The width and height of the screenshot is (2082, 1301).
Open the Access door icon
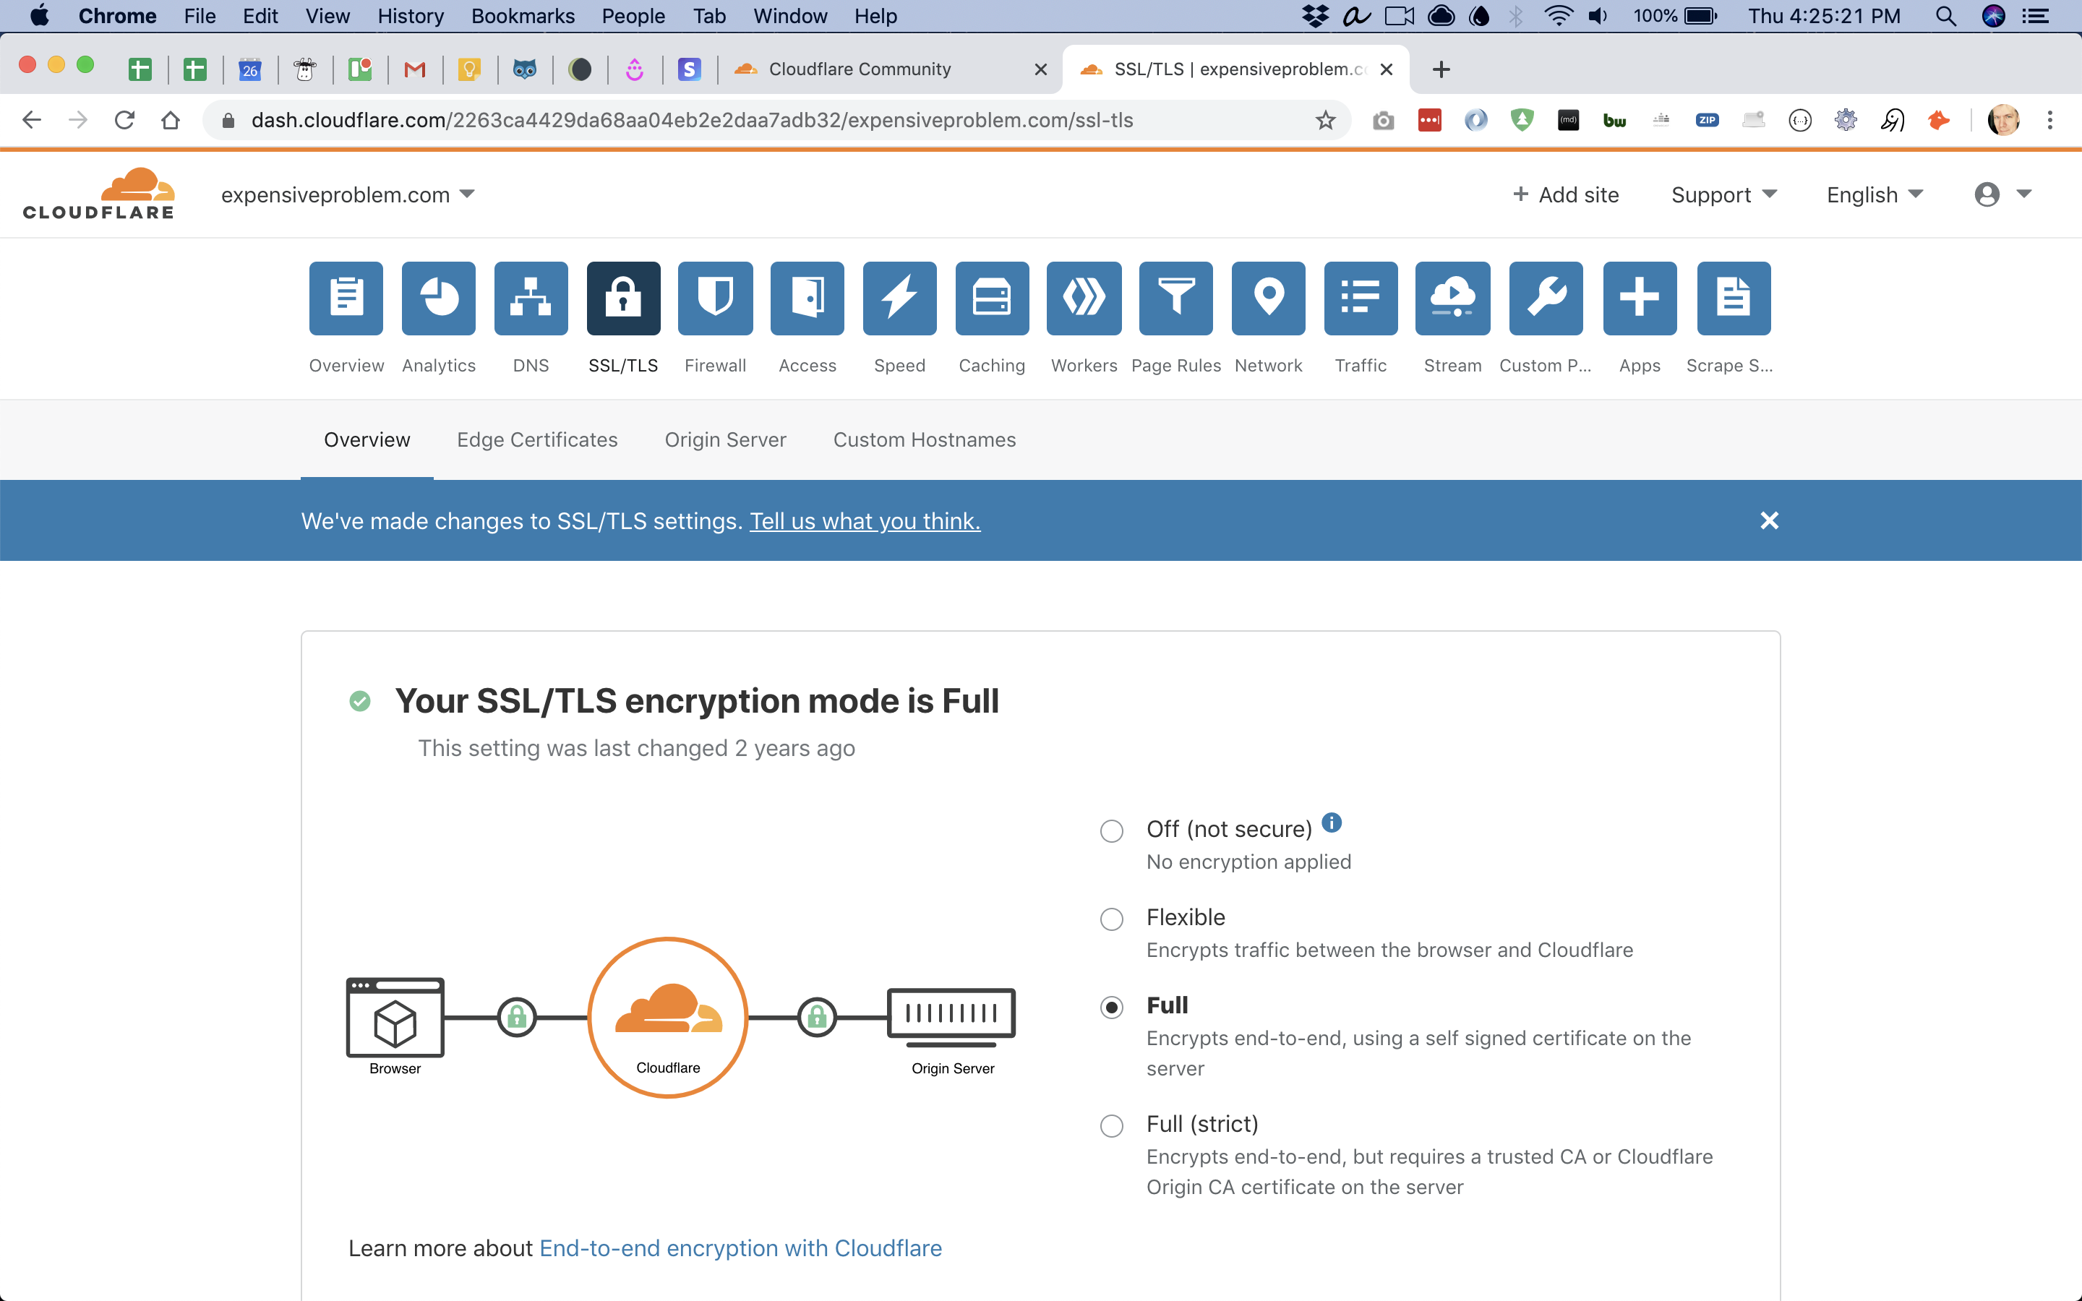click(x=807, y=298)
